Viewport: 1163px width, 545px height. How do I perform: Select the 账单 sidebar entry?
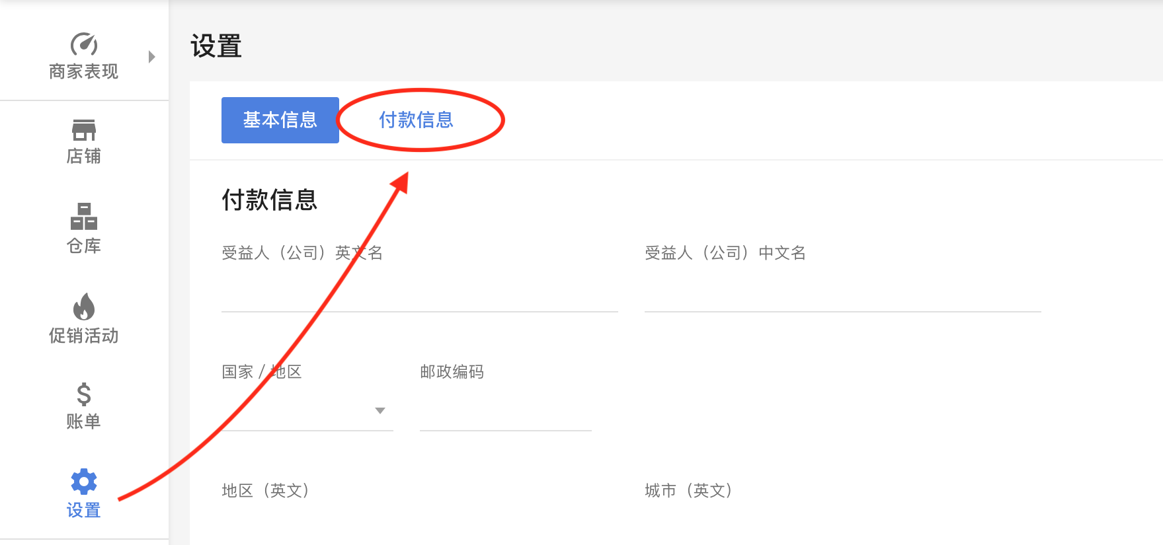coord(83,421)
